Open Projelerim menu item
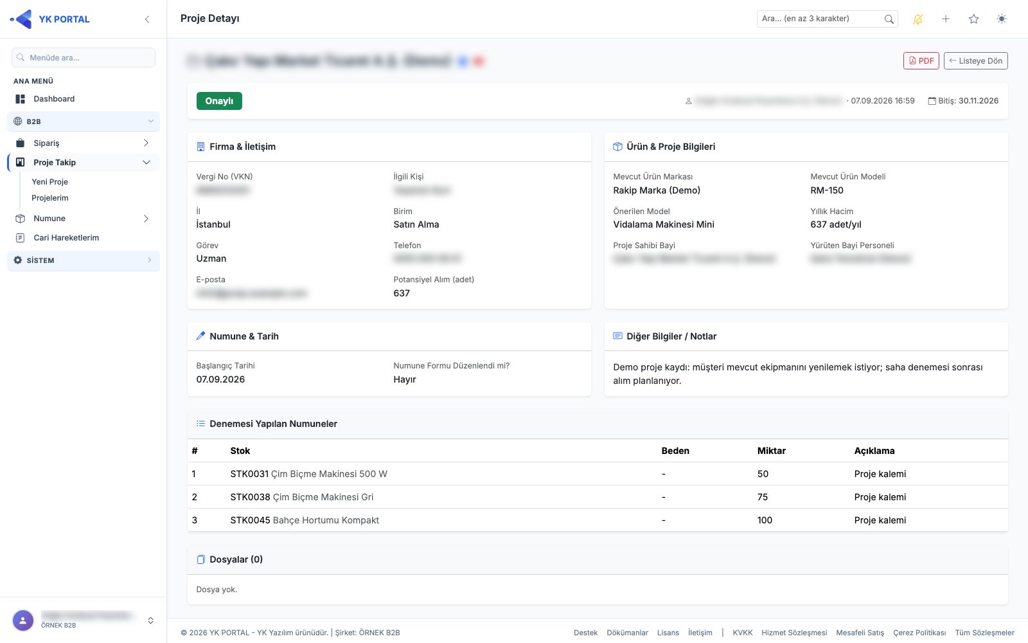 (x=50, y=198)
